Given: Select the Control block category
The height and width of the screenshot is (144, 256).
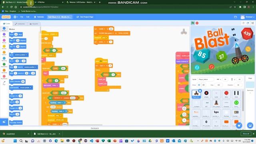Looking at the screenshot, I should tap(4, 53).
